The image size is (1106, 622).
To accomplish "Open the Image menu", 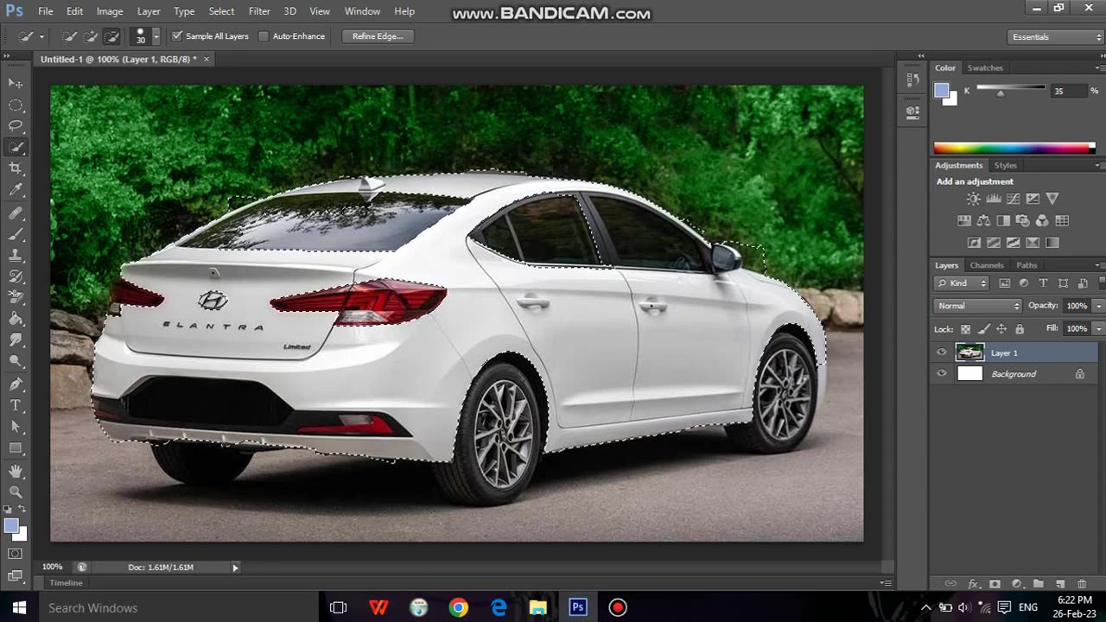I will click(110, 11).
